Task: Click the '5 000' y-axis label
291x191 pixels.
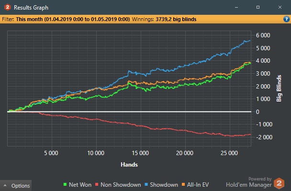Action: point(263,48)
